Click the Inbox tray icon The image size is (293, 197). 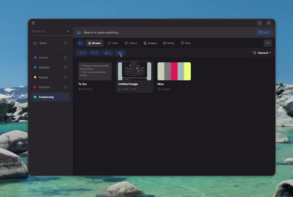[35, 43]
